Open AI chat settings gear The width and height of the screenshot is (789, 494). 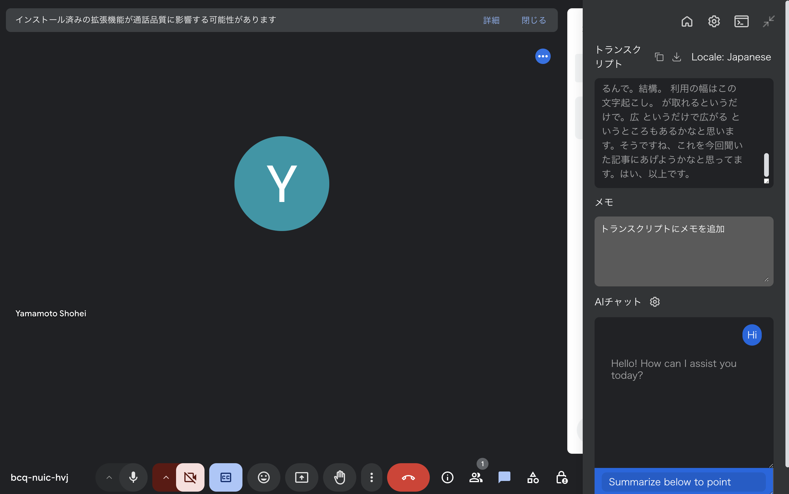pyautogui.click(x=655, y=301)
